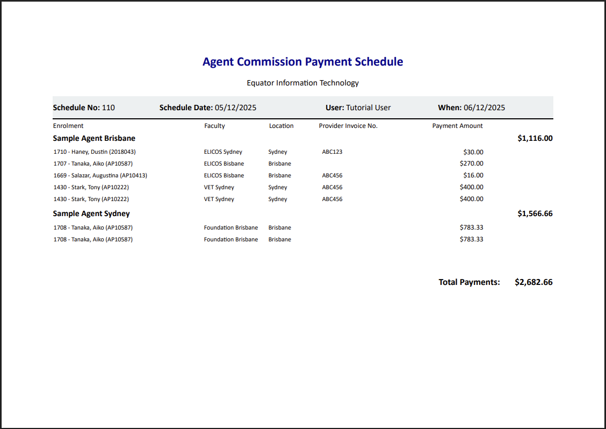
Task: Click the Equator Information Technology subtitle
Action: click(x=302, y=83)
